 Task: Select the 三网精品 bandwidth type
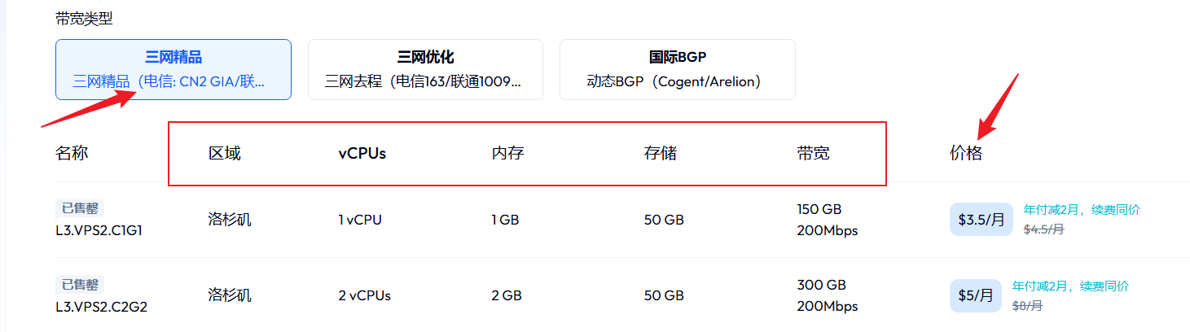(173, 69)
